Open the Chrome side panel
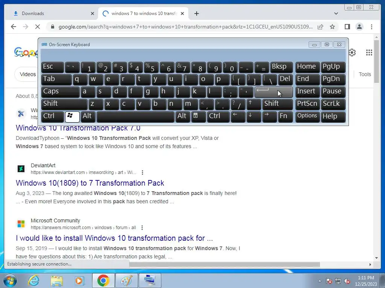Screen dimensions: 385x288 point(347,27)
